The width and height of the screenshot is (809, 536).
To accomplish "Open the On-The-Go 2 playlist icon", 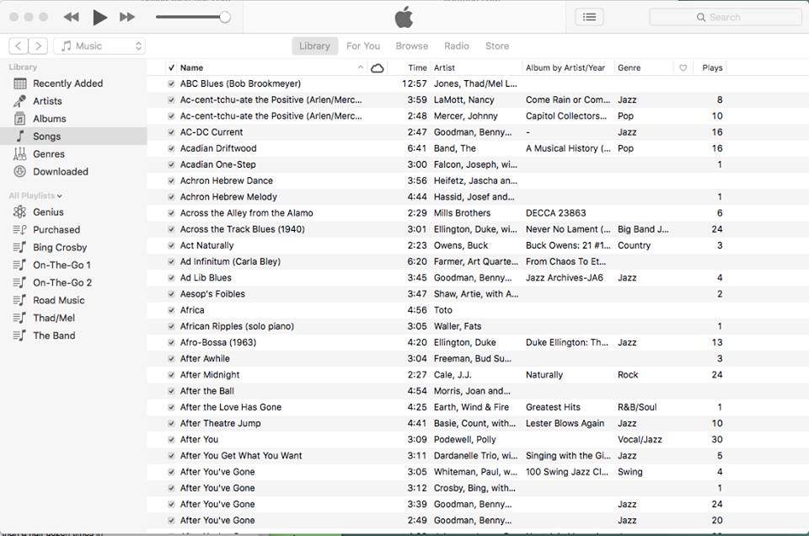I will click(19, 282).
